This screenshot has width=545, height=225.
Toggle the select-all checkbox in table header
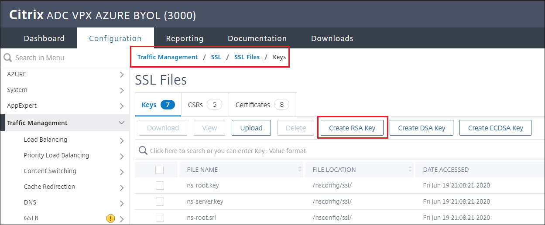tap(160, 170)
